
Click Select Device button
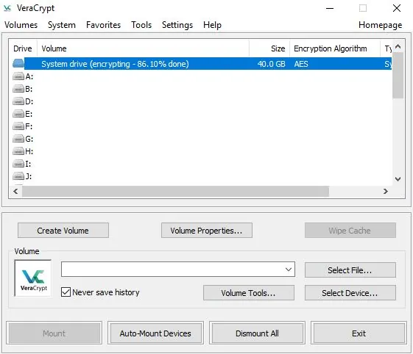pyautogui.click(x=350, y=293)
